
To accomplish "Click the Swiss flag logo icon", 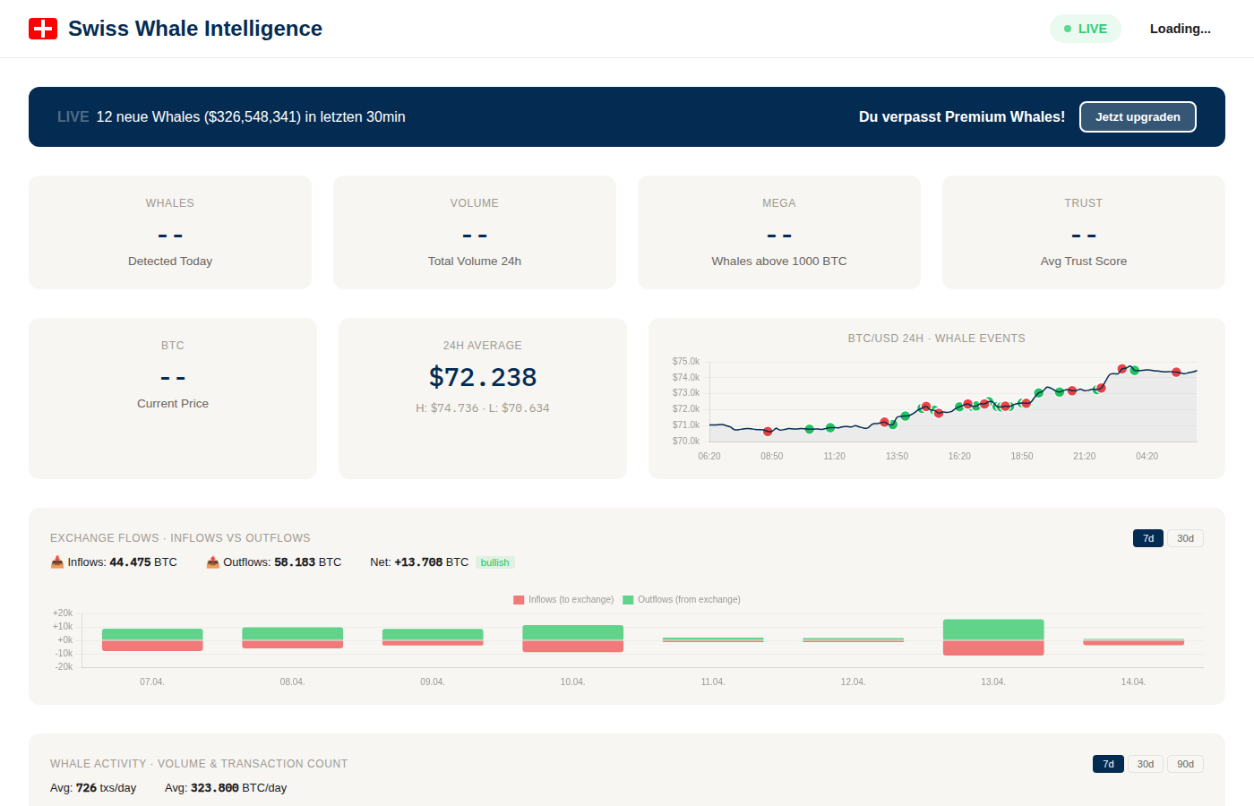I will point(43,28).
